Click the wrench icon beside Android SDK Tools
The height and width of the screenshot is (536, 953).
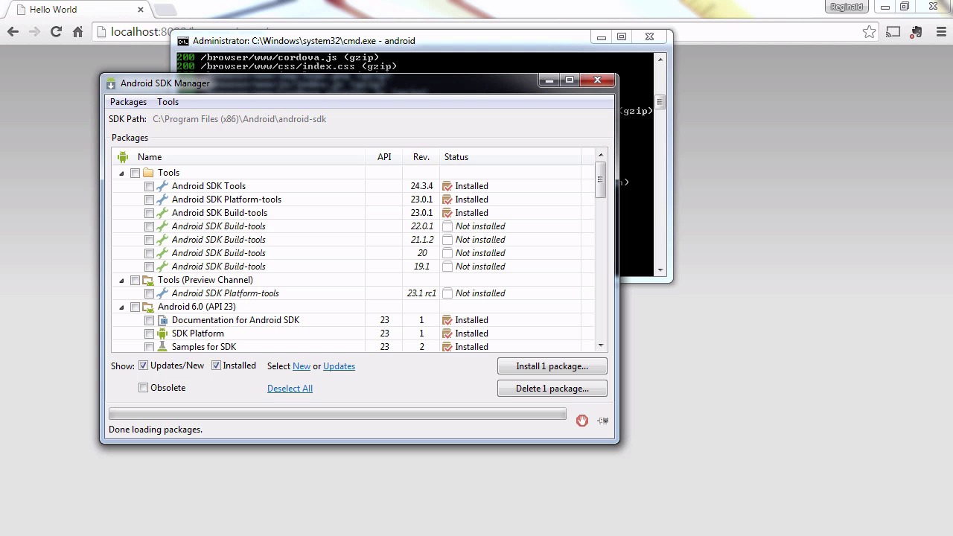click(x=162, y=186)
